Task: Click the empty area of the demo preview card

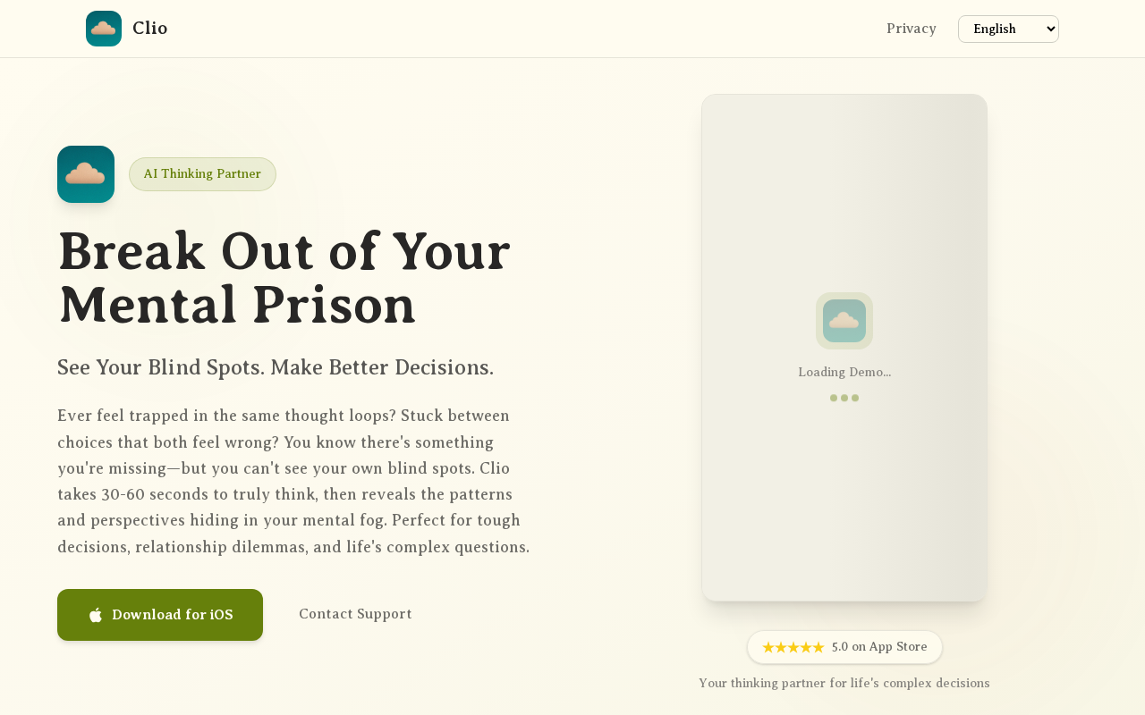Action: (844, 500)
